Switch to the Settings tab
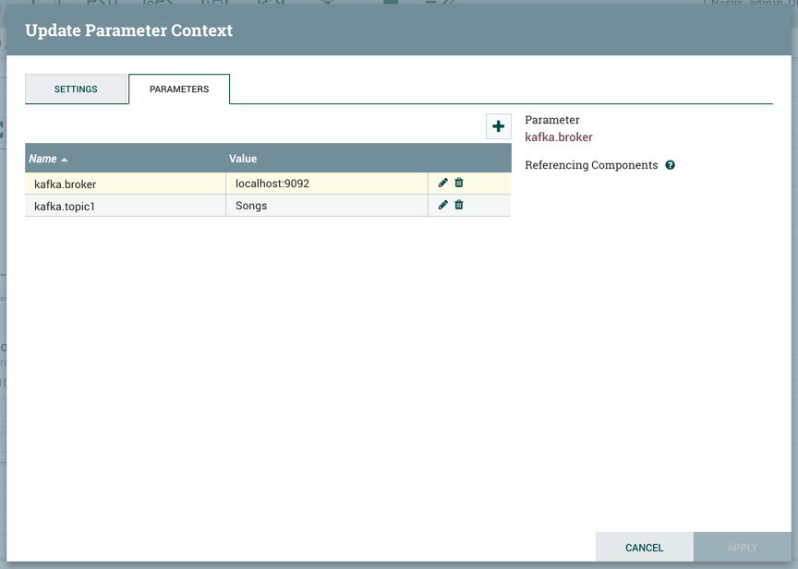This screenshot has height=569, width=798. [x=77, y=89]
